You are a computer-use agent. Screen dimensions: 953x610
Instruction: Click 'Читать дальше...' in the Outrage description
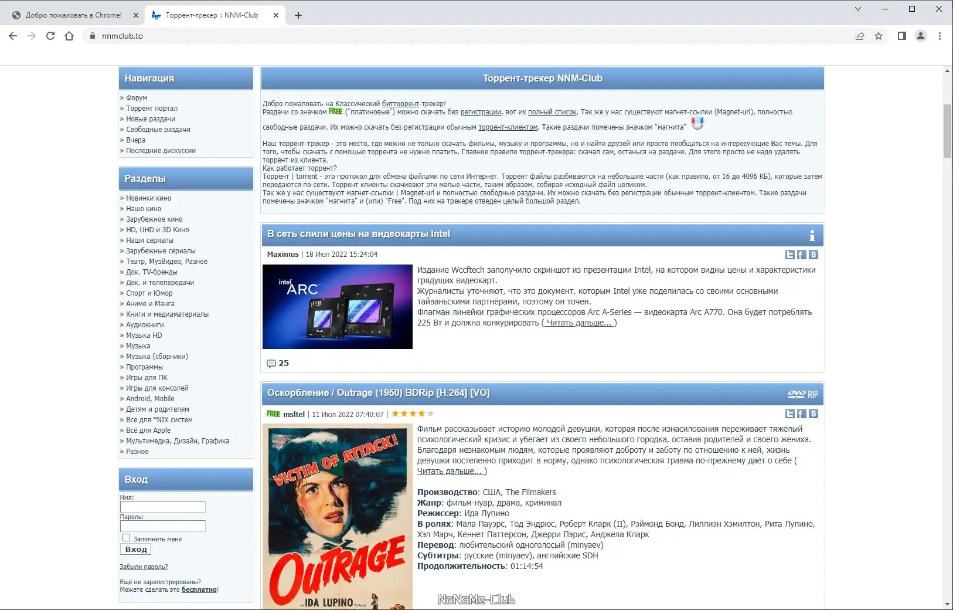451,471
